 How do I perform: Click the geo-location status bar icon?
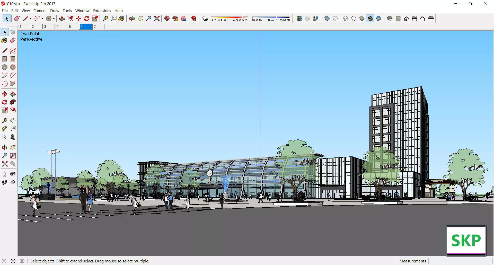point(4,261)
